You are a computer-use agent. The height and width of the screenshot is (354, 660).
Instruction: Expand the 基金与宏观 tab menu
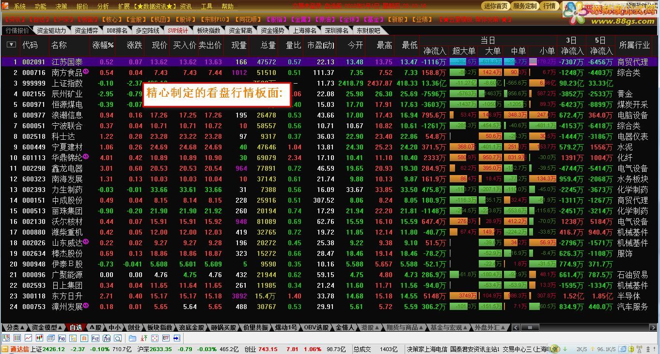(x=449, y=327)
